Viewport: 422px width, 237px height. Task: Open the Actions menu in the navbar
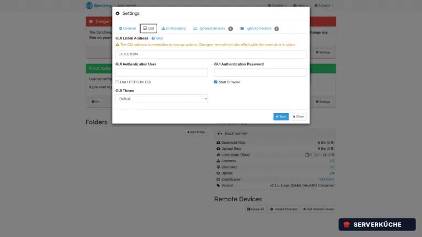click(324, 5)
